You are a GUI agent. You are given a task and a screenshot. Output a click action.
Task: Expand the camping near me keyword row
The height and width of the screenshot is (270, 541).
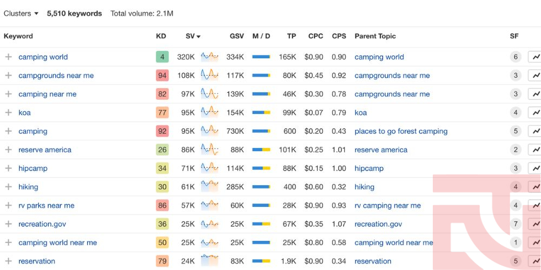point(8,94)
